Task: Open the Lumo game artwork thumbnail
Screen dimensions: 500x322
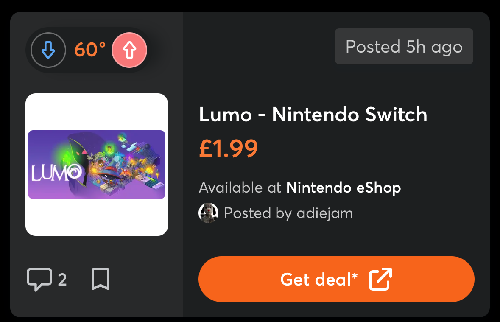Action: point(97,164)
